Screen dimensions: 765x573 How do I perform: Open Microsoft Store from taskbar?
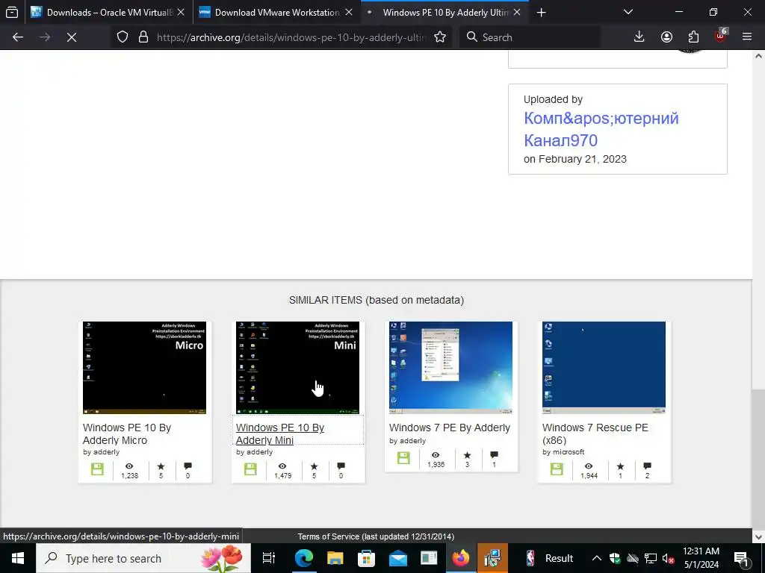pos(366,558)
